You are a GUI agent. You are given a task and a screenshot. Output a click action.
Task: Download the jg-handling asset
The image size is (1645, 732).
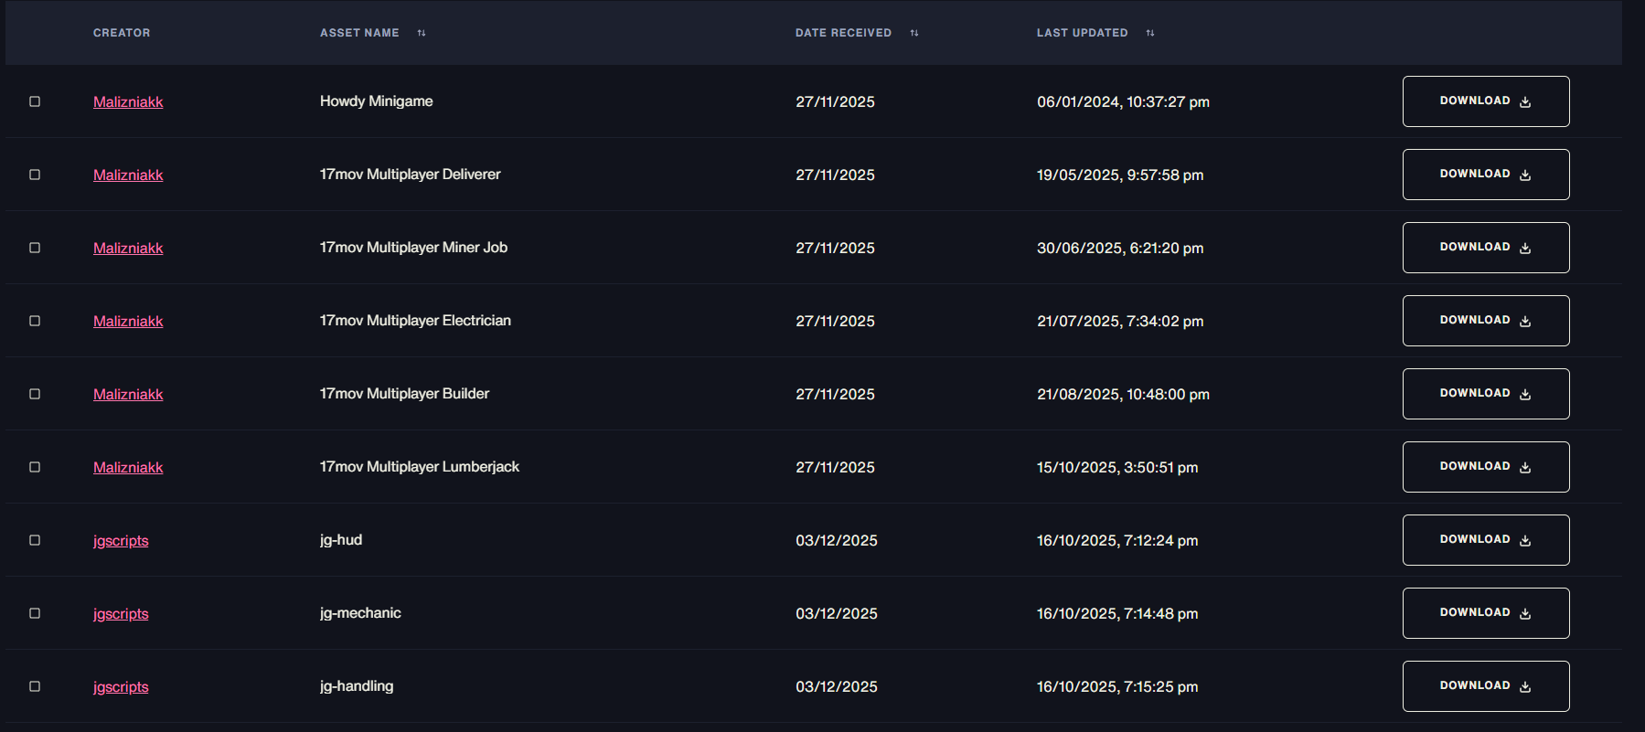pos(1486,686)
